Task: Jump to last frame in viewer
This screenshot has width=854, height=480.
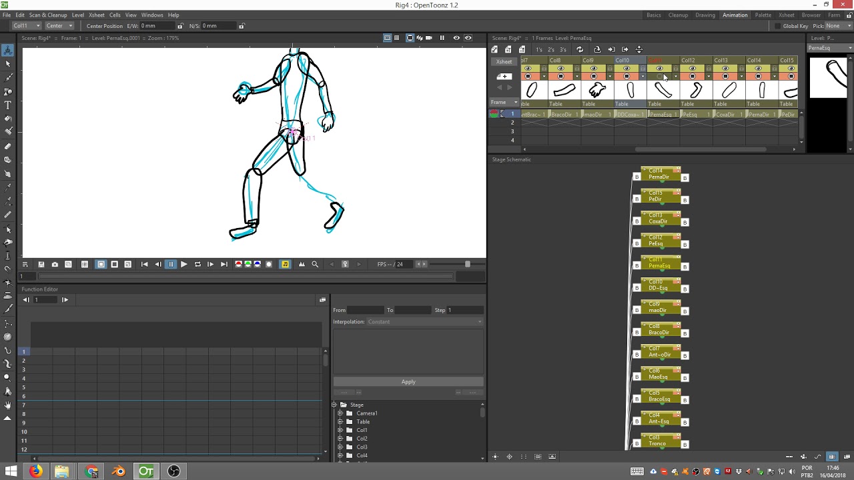Action: [x=224, y=265]
